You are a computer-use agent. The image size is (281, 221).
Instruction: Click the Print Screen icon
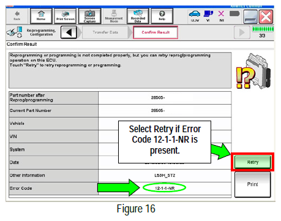(66, 16)
